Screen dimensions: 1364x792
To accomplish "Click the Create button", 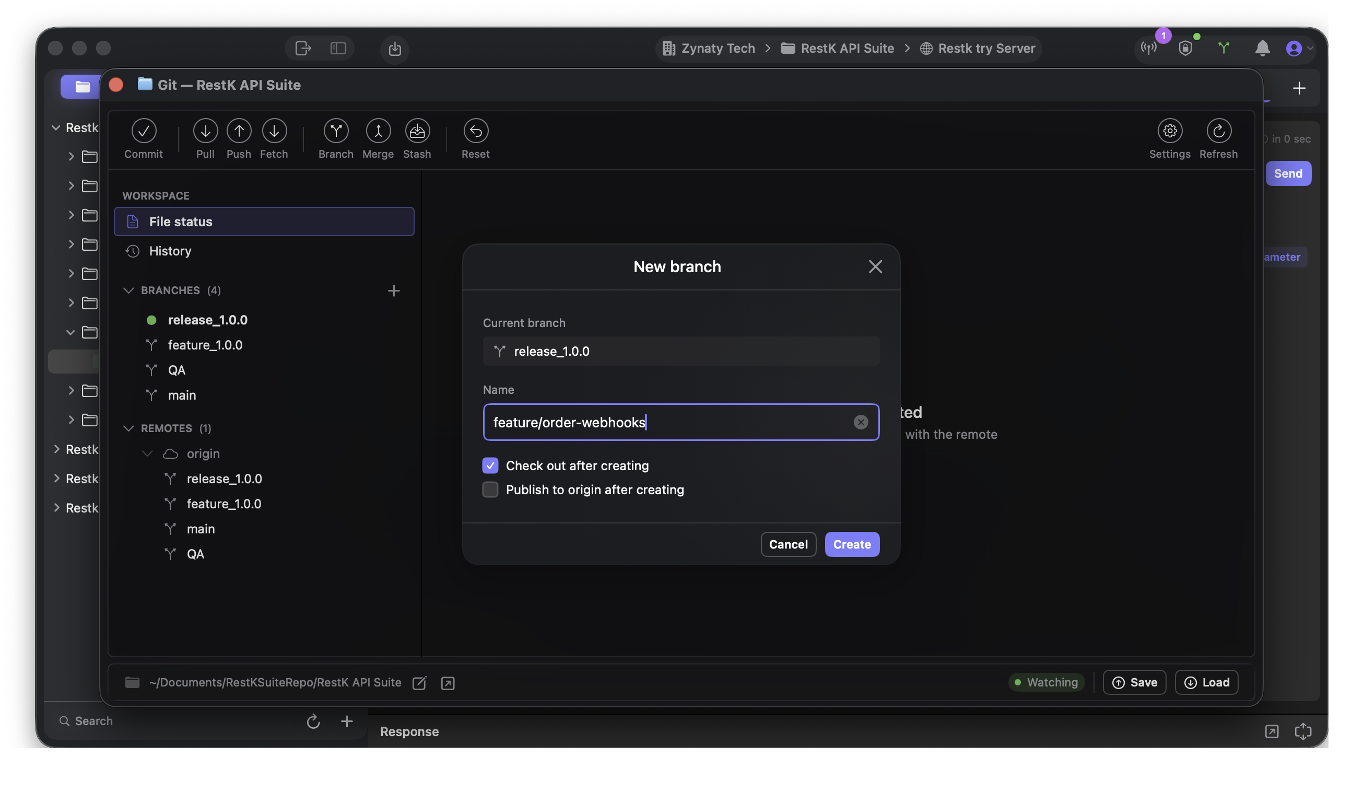I will coord(851,544).
